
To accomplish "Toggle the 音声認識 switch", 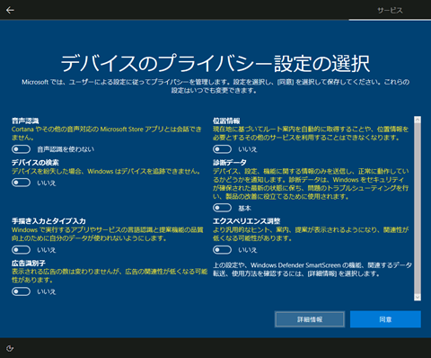I will pyautogui.click(x=21, y=149).
